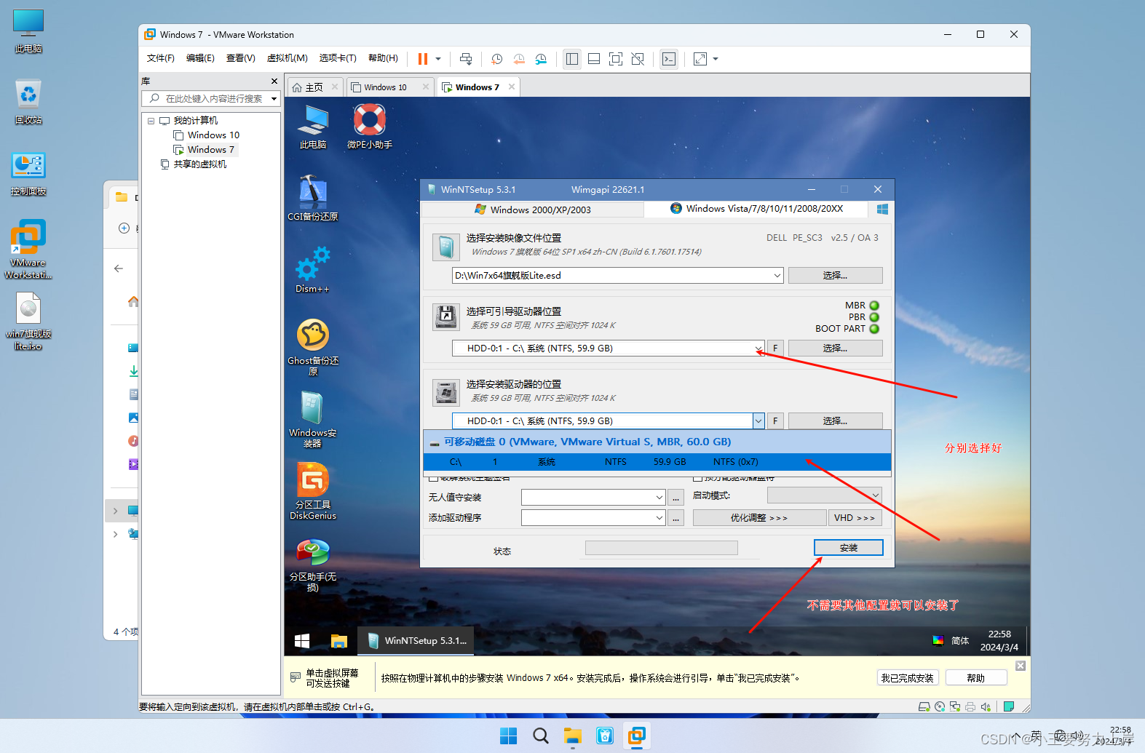The image size is (1145, 753).
Task: Open 无人值守安装 combo box
Action: click(593, 497)
